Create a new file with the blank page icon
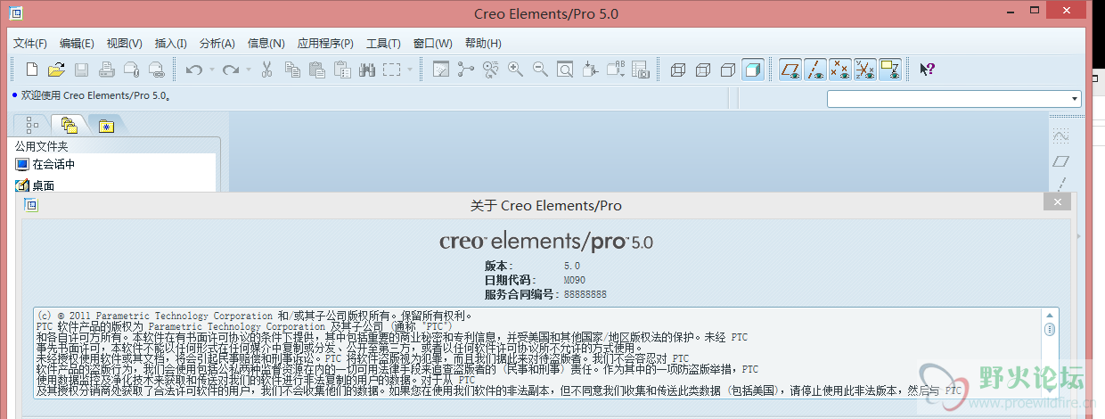 (x=32, y=69)
